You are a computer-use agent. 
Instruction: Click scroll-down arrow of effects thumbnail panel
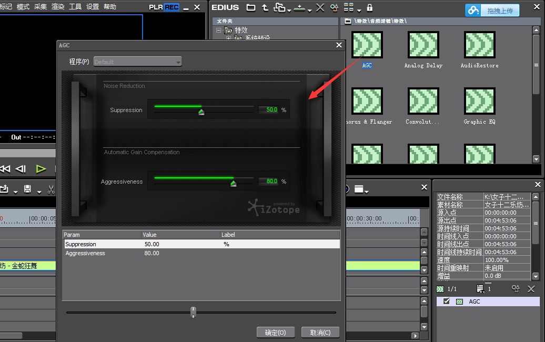coord(536,159)
